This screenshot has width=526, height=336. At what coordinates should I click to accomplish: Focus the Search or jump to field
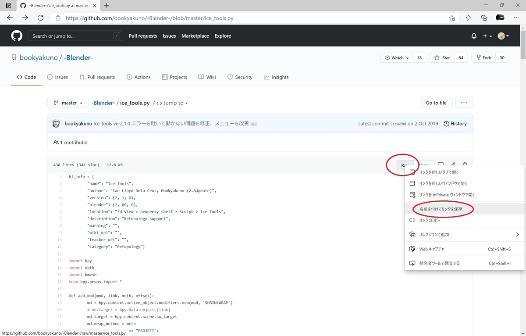coord(75,36)
